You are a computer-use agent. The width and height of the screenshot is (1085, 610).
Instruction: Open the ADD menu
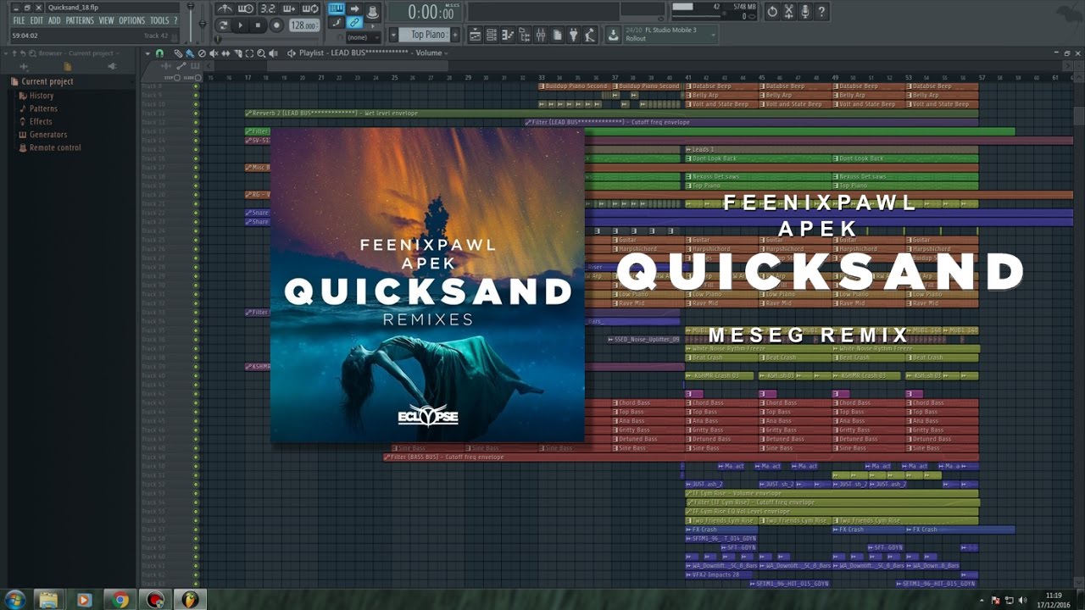tap(54, 20)
